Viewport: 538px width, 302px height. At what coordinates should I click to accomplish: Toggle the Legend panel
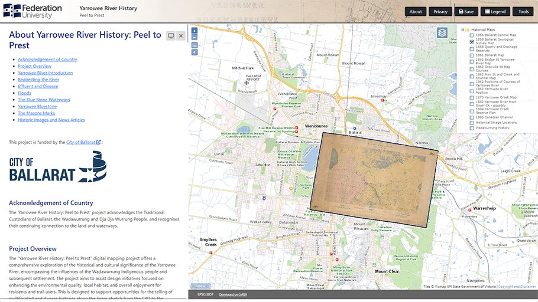495,12
